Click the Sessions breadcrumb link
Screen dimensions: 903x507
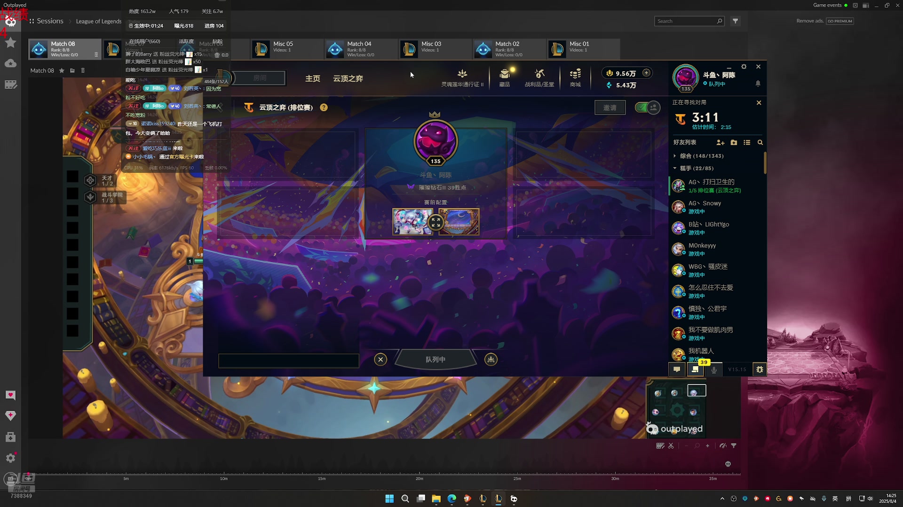click(x=50, y=21)
